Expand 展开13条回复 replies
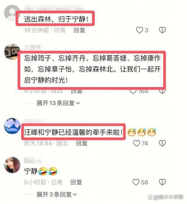Screen dimensions: 187x204 58,103
